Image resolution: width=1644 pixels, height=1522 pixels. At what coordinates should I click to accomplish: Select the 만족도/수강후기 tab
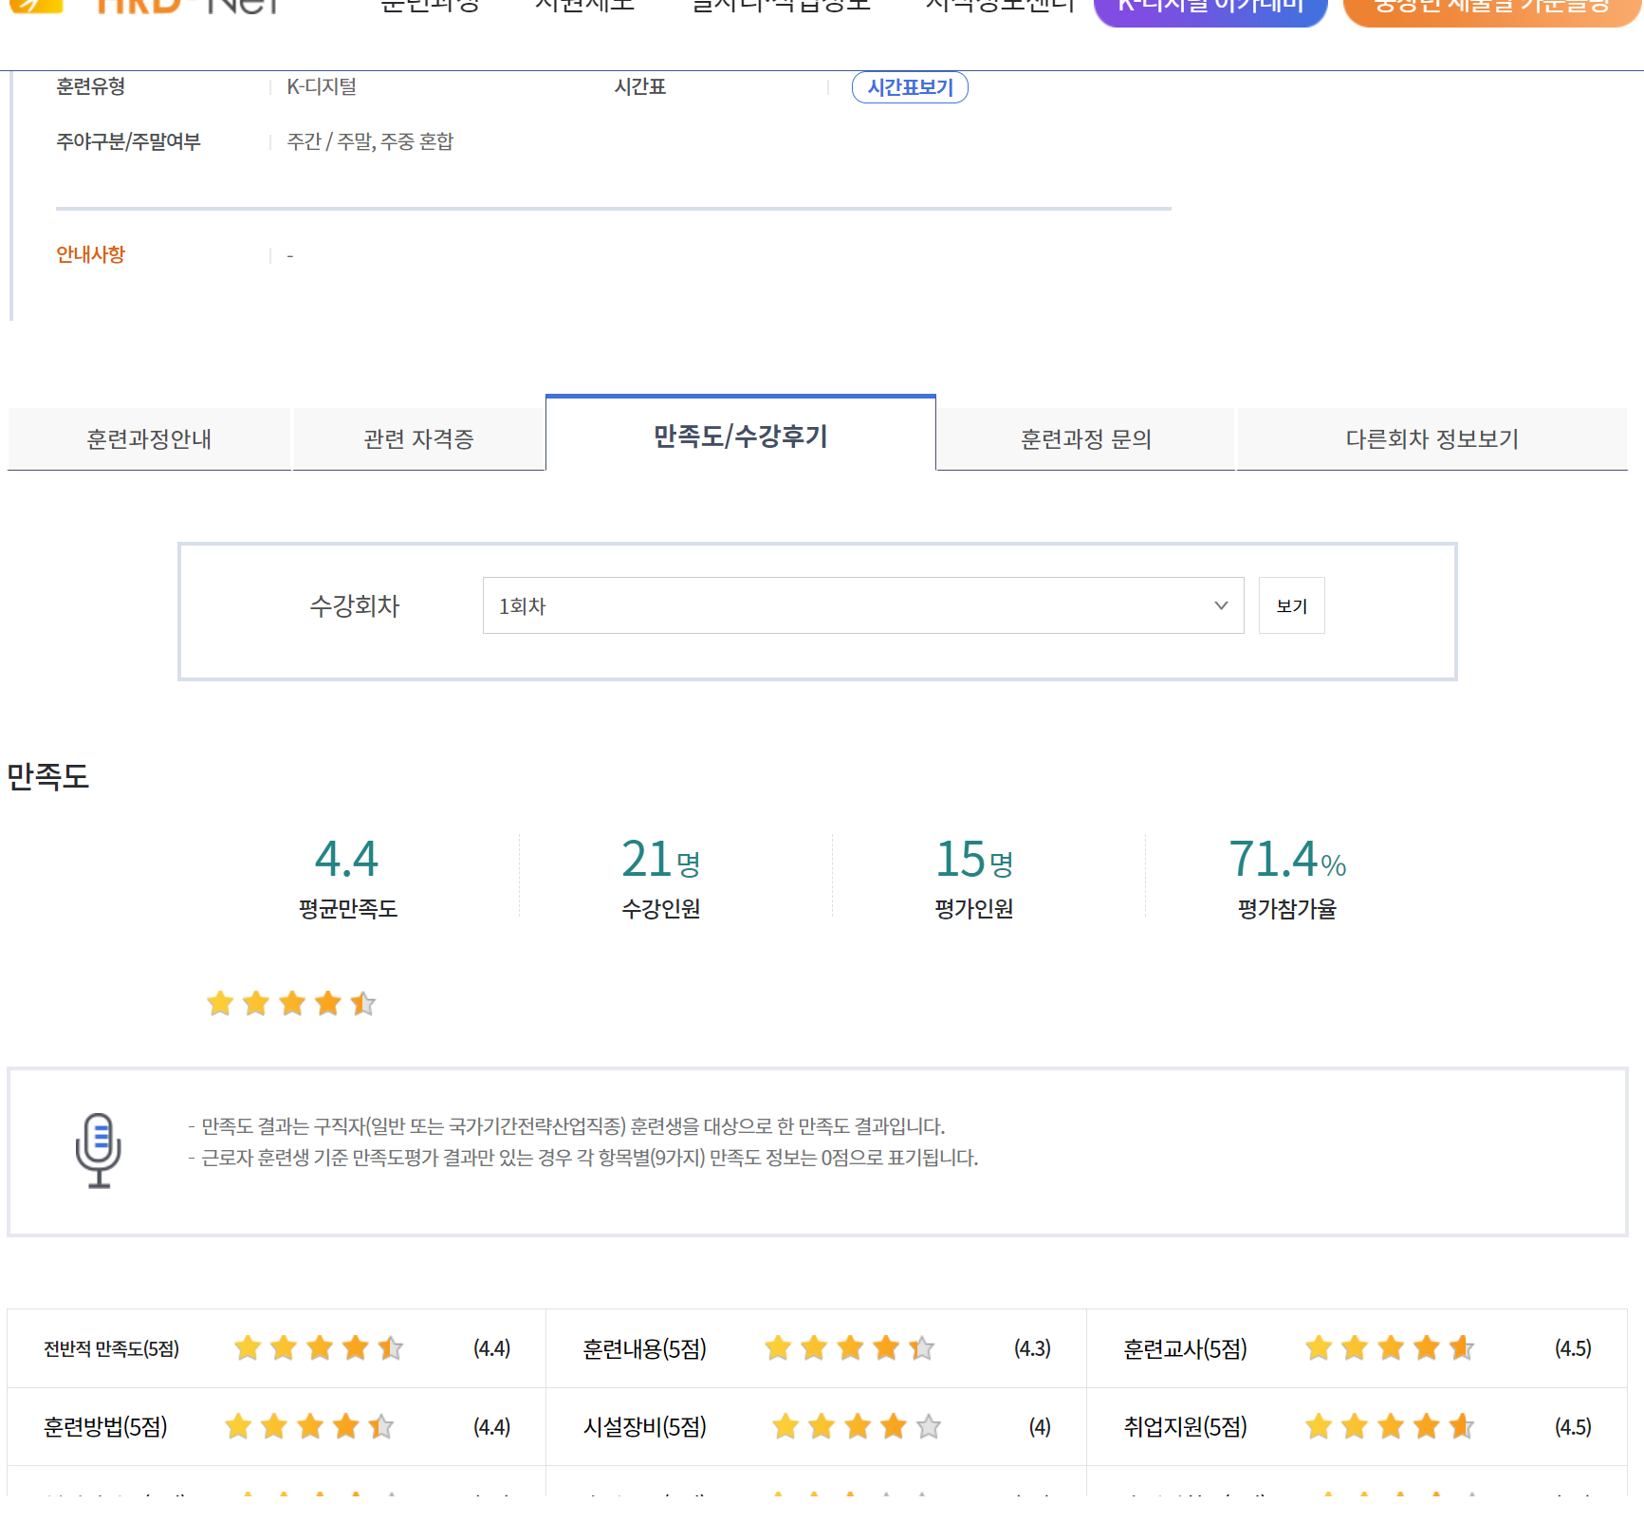[741, 435]
